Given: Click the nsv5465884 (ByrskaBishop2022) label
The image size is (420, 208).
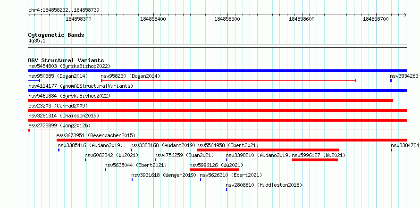Looking at the screenshot, I should (x=69, y=96).
